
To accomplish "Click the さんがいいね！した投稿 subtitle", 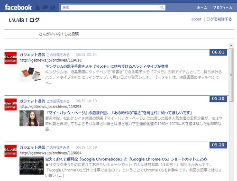I will [x=59, y=34].
